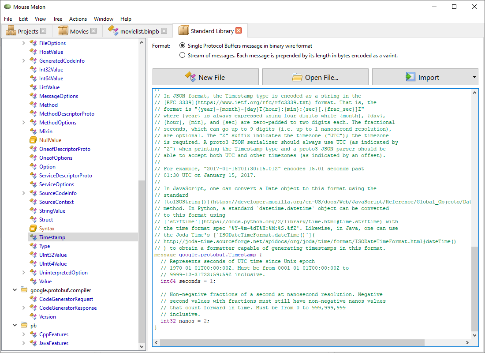Click the New File button
The width and height of the screenshot is (485, 353).
point(205,77)
